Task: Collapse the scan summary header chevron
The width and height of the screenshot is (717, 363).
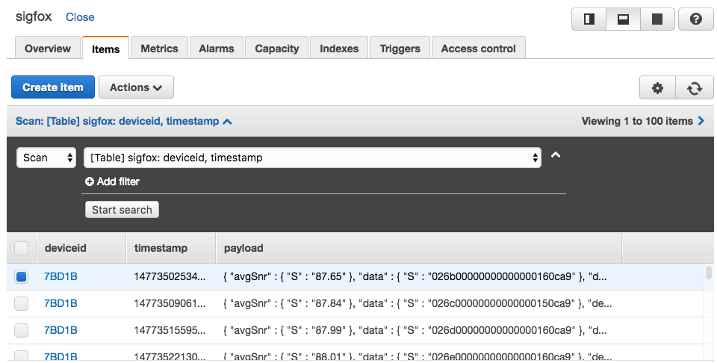Action: (227, 122)
